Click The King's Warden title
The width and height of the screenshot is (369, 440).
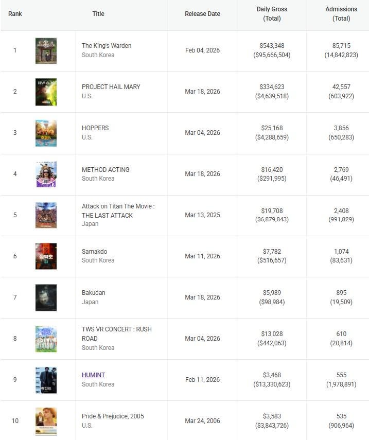pyautogui.click(x=107, y=46)
